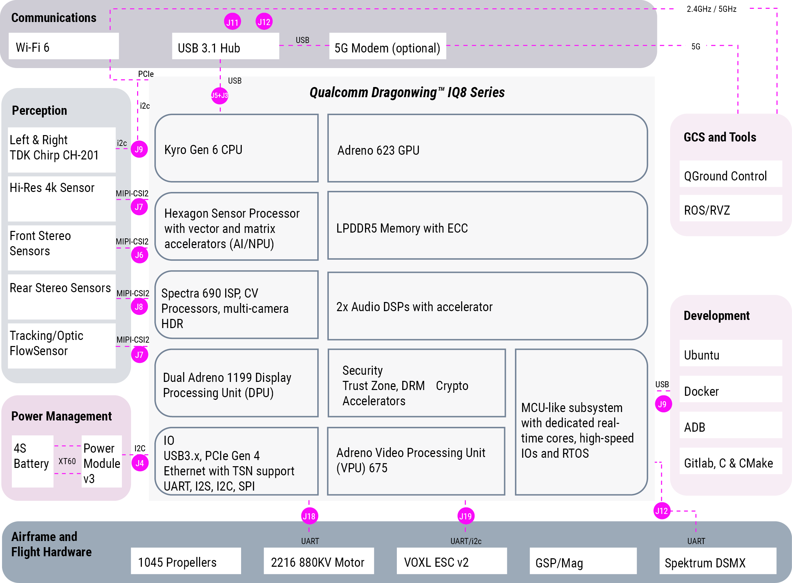Click the J18 connector badge above UART
This screenshot has height=583, width=792.
click(x=309, y=516)
